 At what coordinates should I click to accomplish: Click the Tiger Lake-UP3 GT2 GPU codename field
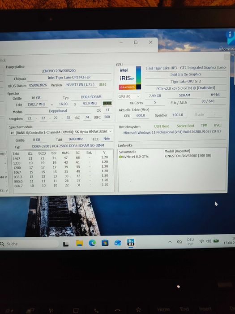186,82
